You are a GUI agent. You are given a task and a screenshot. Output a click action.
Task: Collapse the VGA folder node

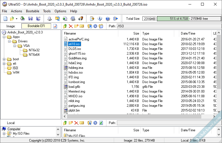(15, 46)
